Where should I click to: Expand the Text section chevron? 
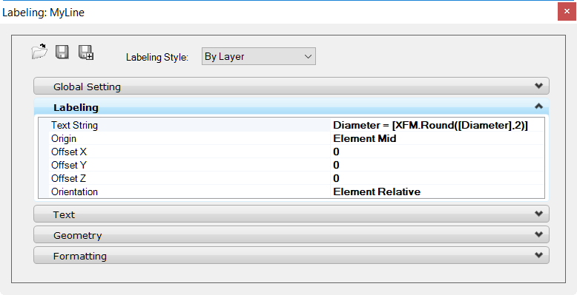coord(538,214)
